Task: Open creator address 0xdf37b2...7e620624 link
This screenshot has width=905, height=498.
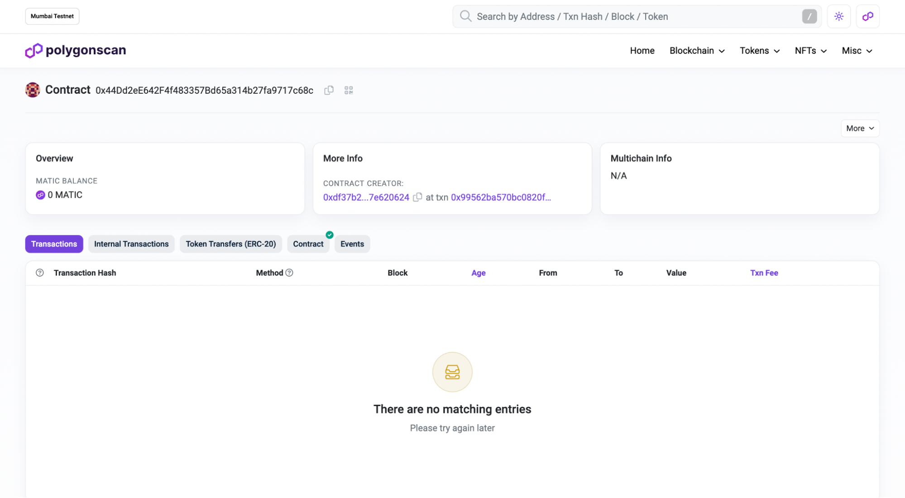Action: tap(366, 197)
